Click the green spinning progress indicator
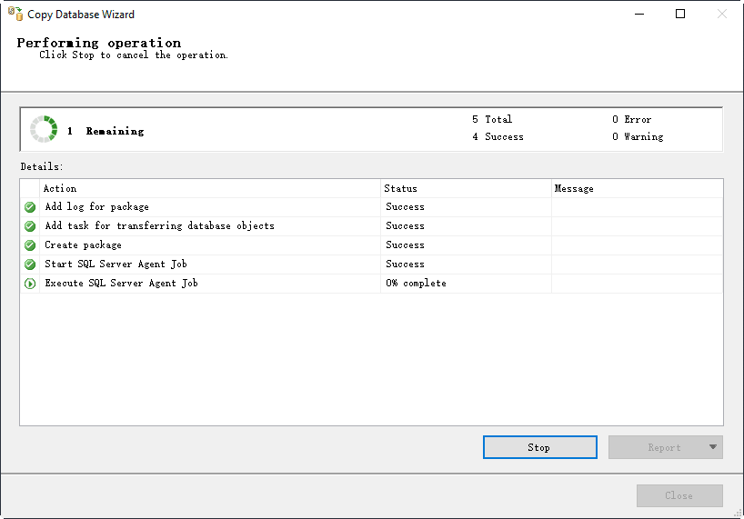 coord(44,130)
